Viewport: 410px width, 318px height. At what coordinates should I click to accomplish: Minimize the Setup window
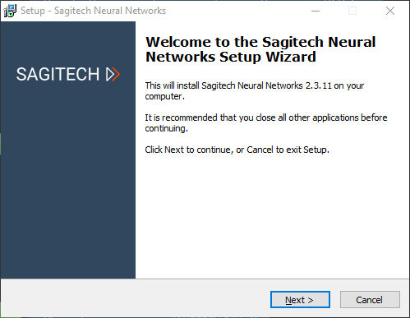[316, 11]
